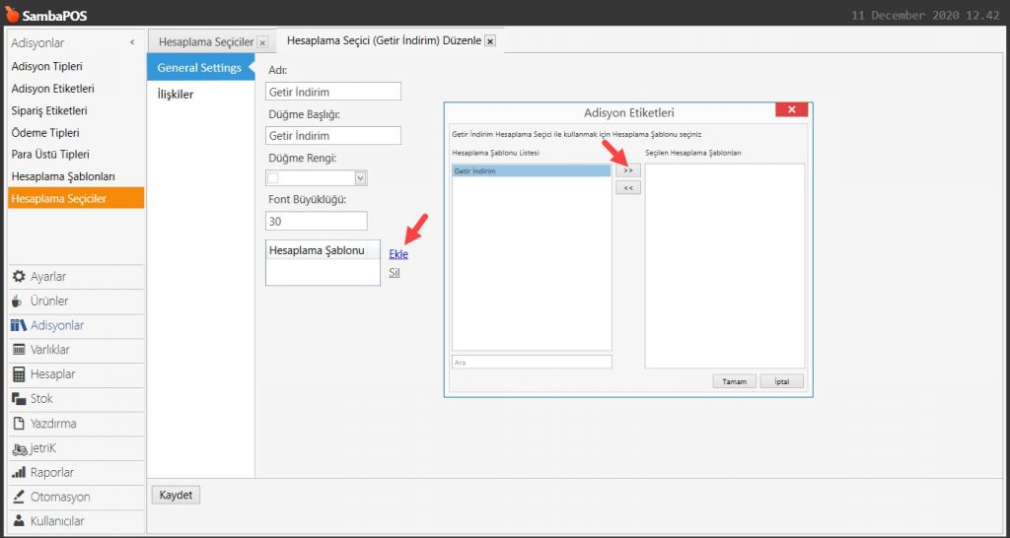Select Getir İndirim in template list
The height and width of the screenshot is (538, 1010).
click(x=531, y=171)
